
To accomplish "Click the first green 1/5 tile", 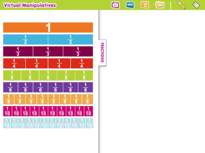I will (12, 75).
